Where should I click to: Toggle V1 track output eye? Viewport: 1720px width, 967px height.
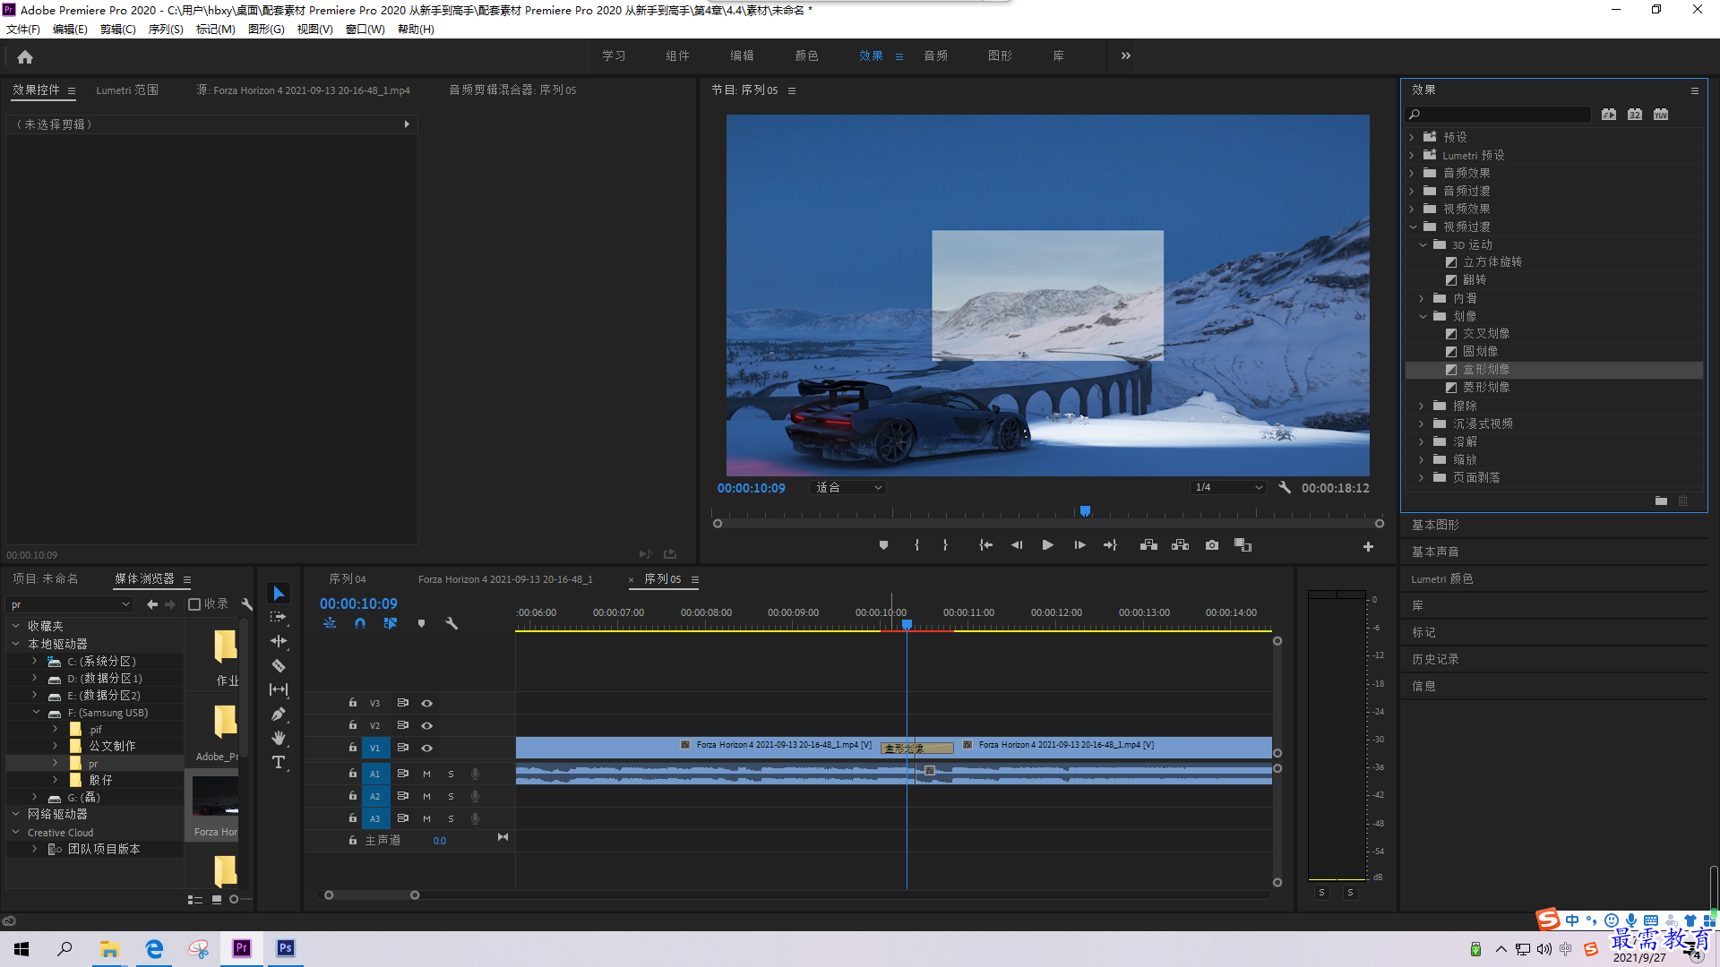click(x=427, y=749)
